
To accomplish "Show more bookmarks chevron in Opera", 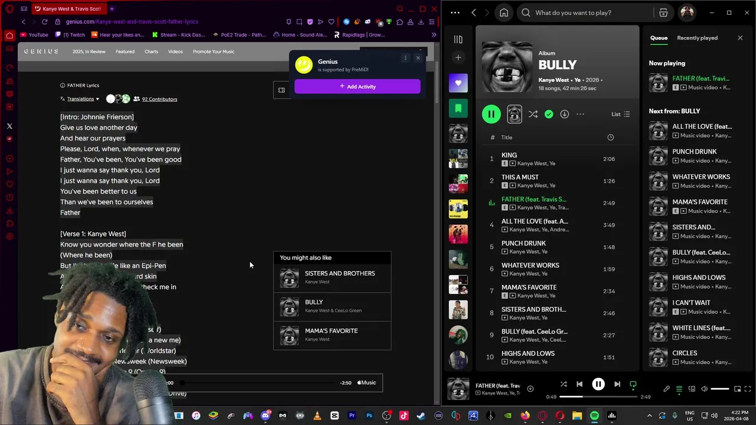I will 434,35.
